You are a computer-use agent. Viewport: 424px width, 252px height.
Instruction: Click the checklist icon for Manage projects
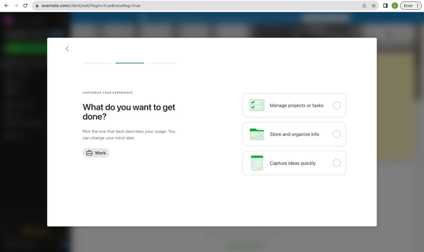tap(257, 105)
